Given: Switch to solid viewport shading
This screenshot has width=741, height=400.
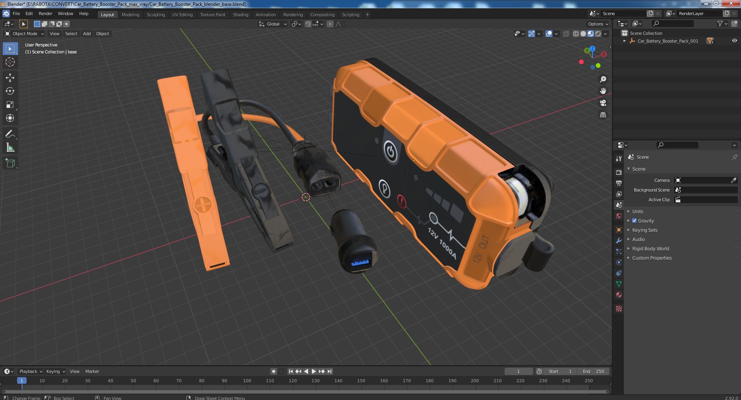Looking at the screenshot, I should point(583,34).
